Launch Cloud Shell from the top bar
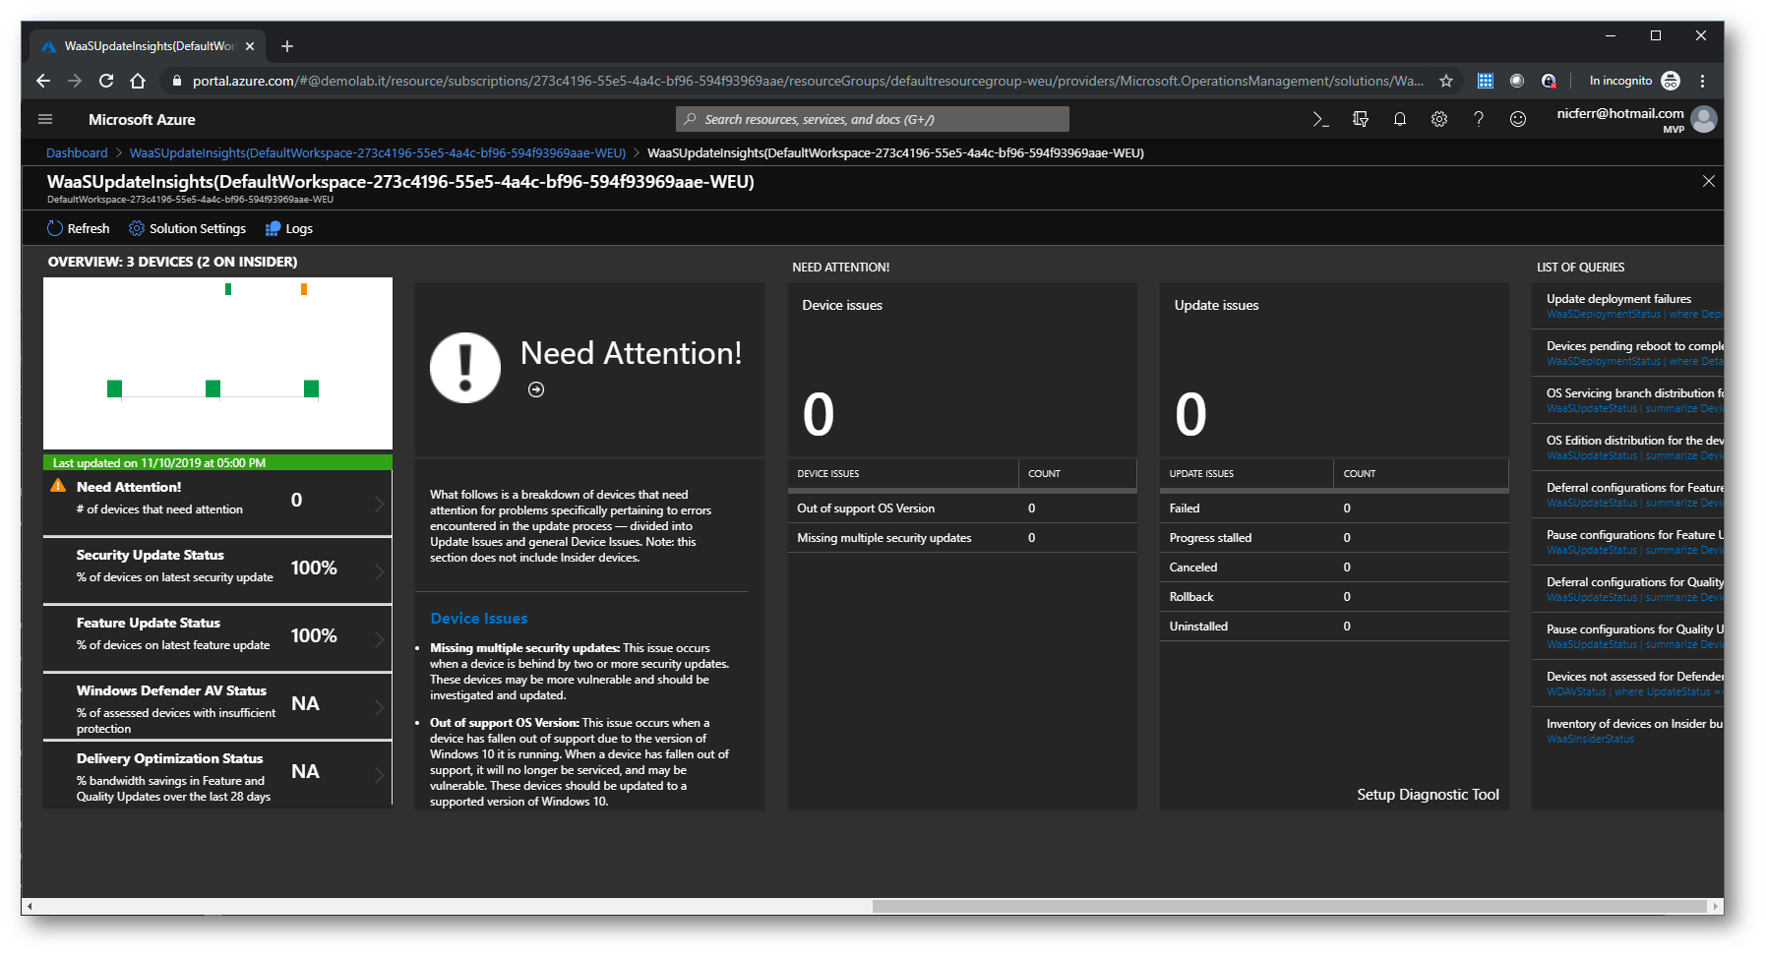Image resolution: width=1766 pixels, height=957 pixels. [x=1320, y=119]
